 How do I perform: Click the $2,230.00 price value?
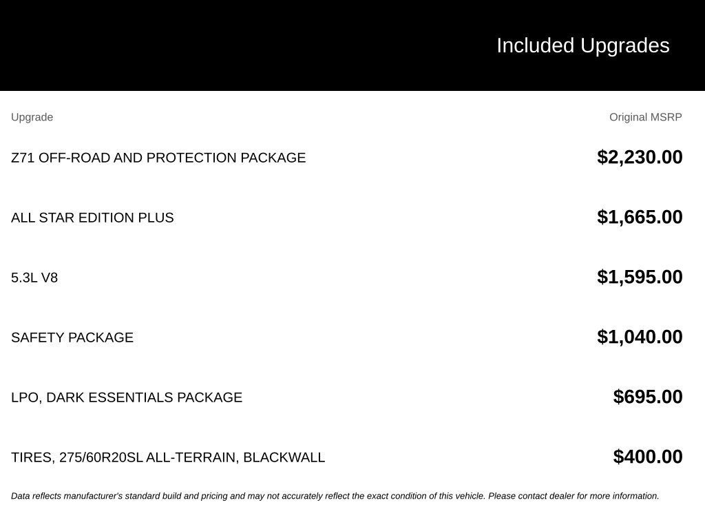click(640, 157)
